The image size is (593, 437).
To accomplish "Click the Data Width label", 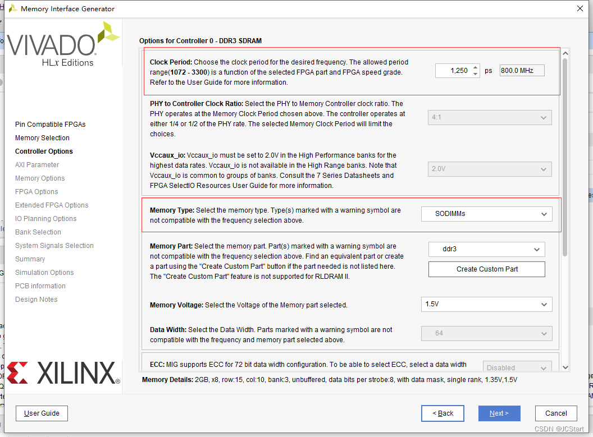I will pyautogui.click(x=168, y=330).
